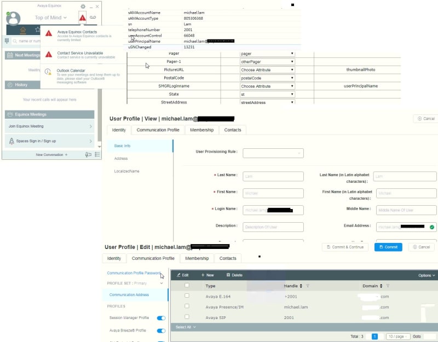438x342 pixels.
Task: Open the voicemail icon in Equinox
Action: pos(93,18)
